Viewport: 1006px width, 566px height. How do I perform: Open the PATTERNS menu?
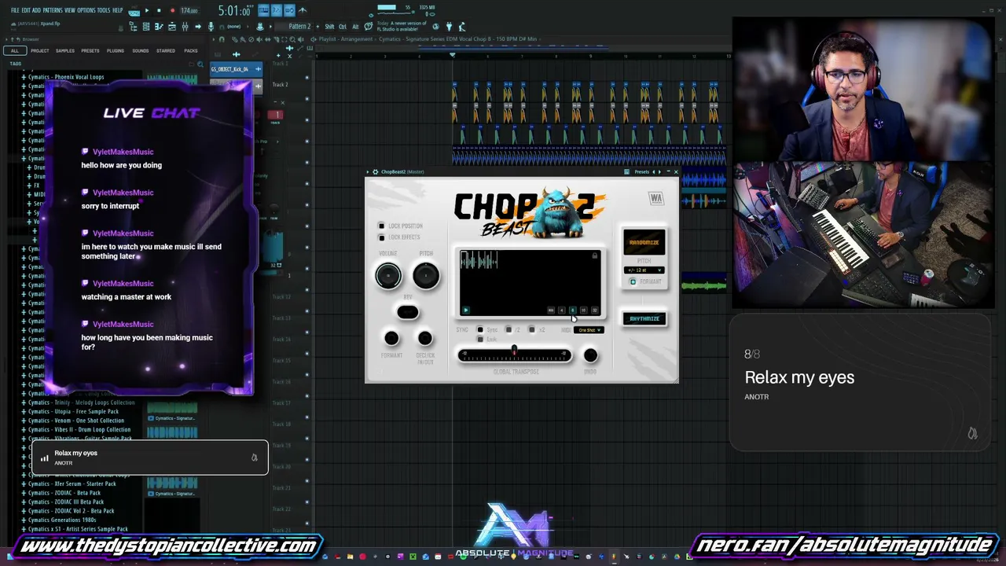click(x=53, y=10)
